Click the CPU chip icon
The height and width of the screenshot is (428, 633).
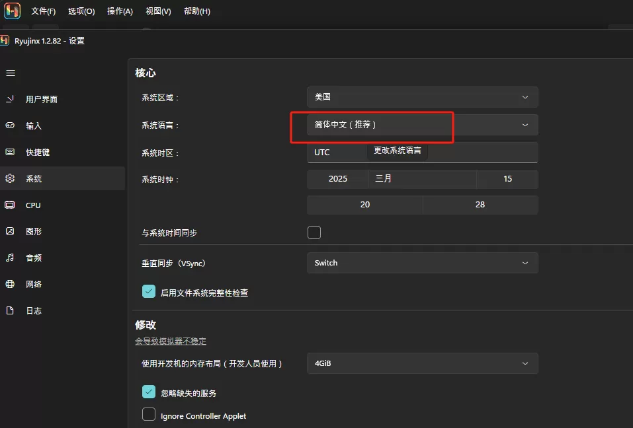click(10, 205)
